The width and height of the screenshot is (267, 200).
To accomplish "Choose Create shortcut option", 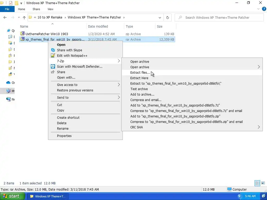I will (x=85, y=117).
